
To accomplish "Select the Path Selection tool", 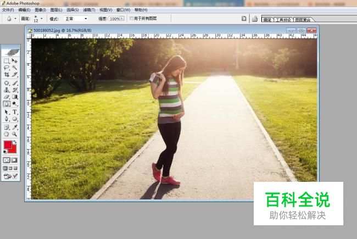I will pyautogui.click(x=7, y=112).
